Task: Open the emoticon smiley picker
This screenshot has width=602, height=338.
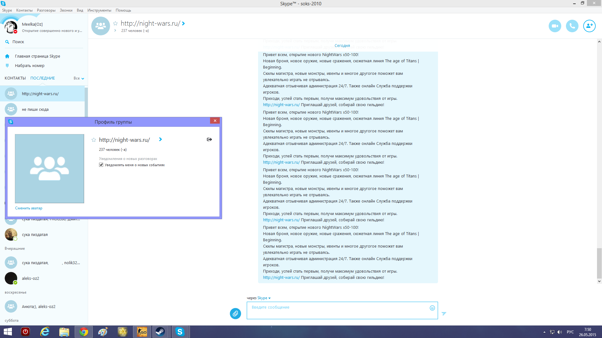Action: coord(432,308)
